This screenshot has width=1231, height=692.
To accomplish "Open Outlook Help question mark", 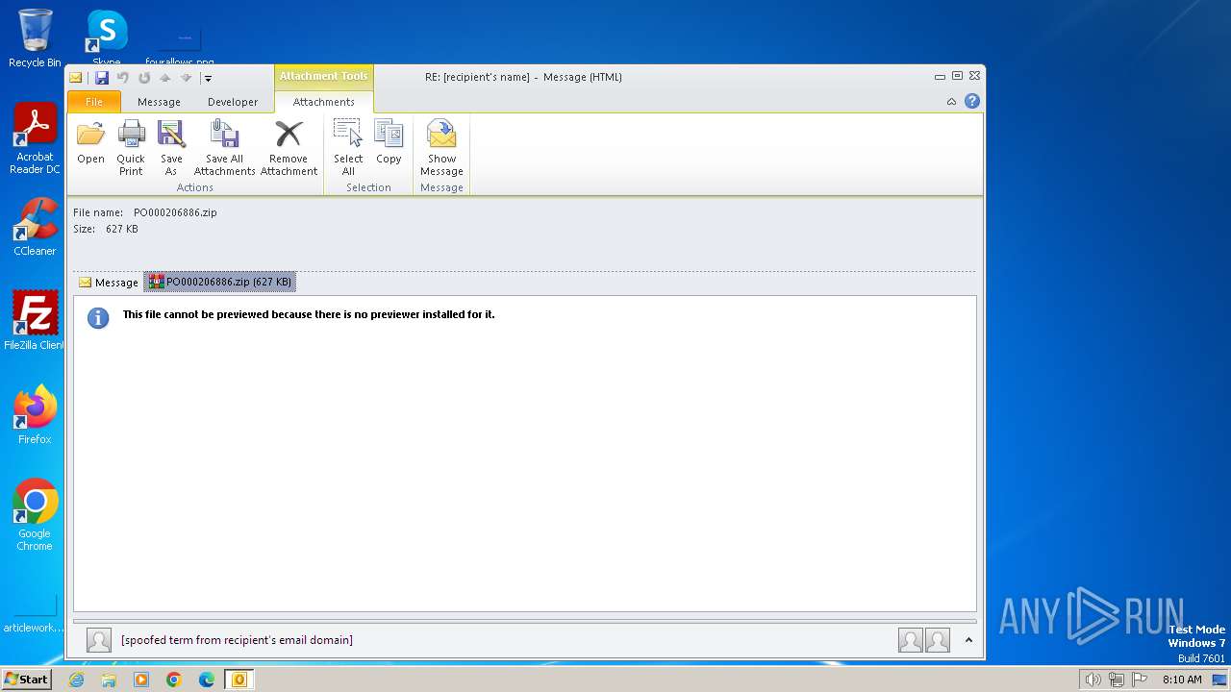I will coord(972,101).
